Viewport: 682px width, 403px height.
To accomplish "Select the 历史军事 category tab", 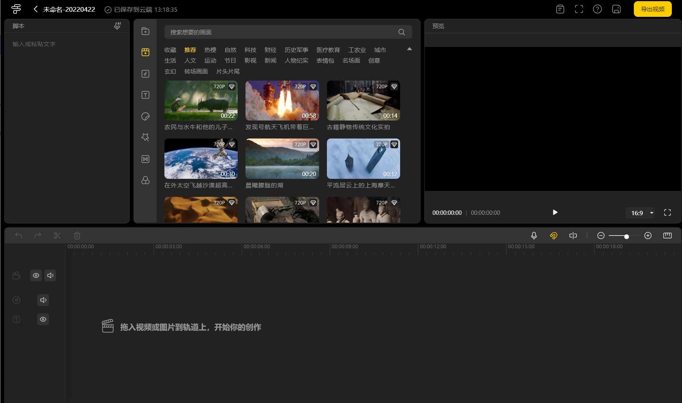I will tap(296, 50).
